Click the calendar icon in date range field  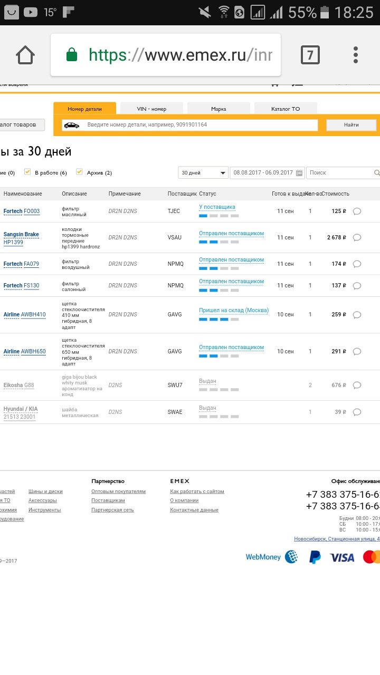coord(299,173)
